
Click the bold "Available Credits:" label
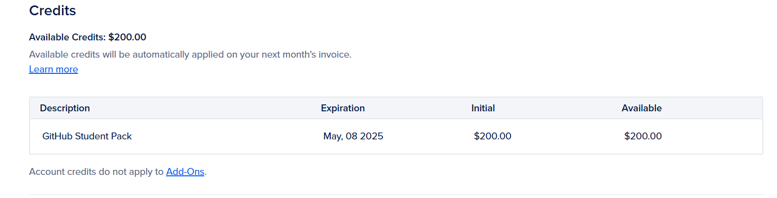click(x=67, y=37)
